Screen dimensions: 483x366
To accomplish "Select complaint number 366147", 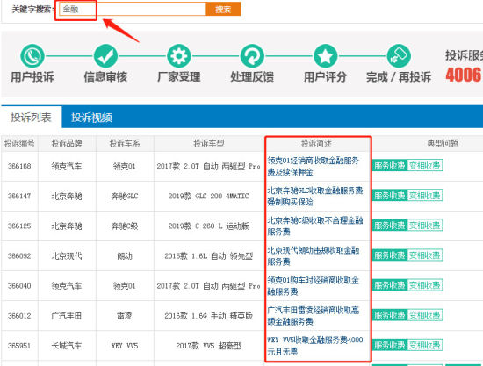I will pos(19,196).
